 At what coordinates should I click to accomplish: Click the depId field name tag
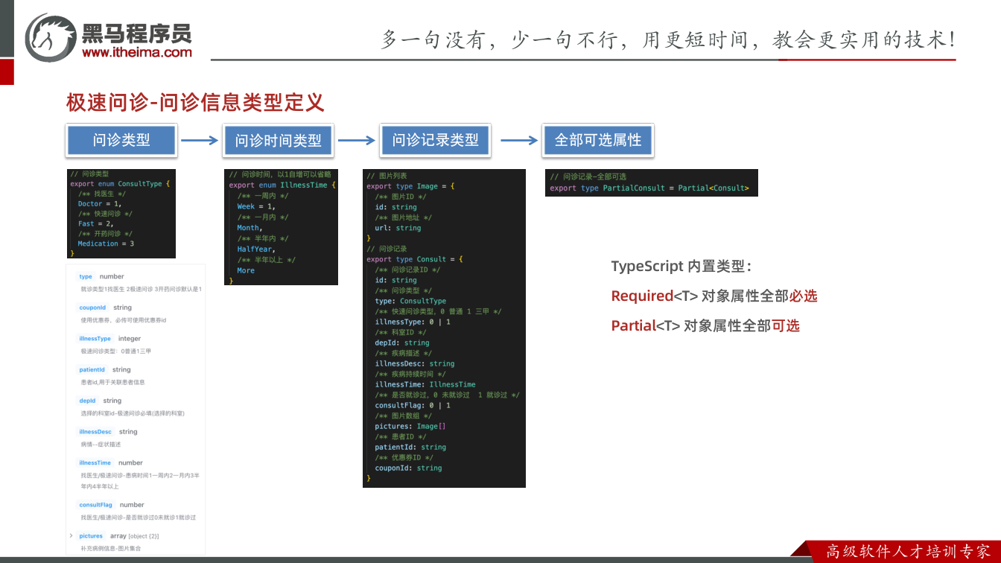click(88, 401)
